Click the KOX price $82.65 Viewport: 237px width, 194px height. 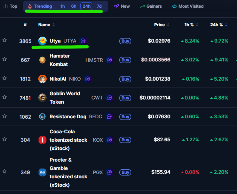click(x=162, y=140)
